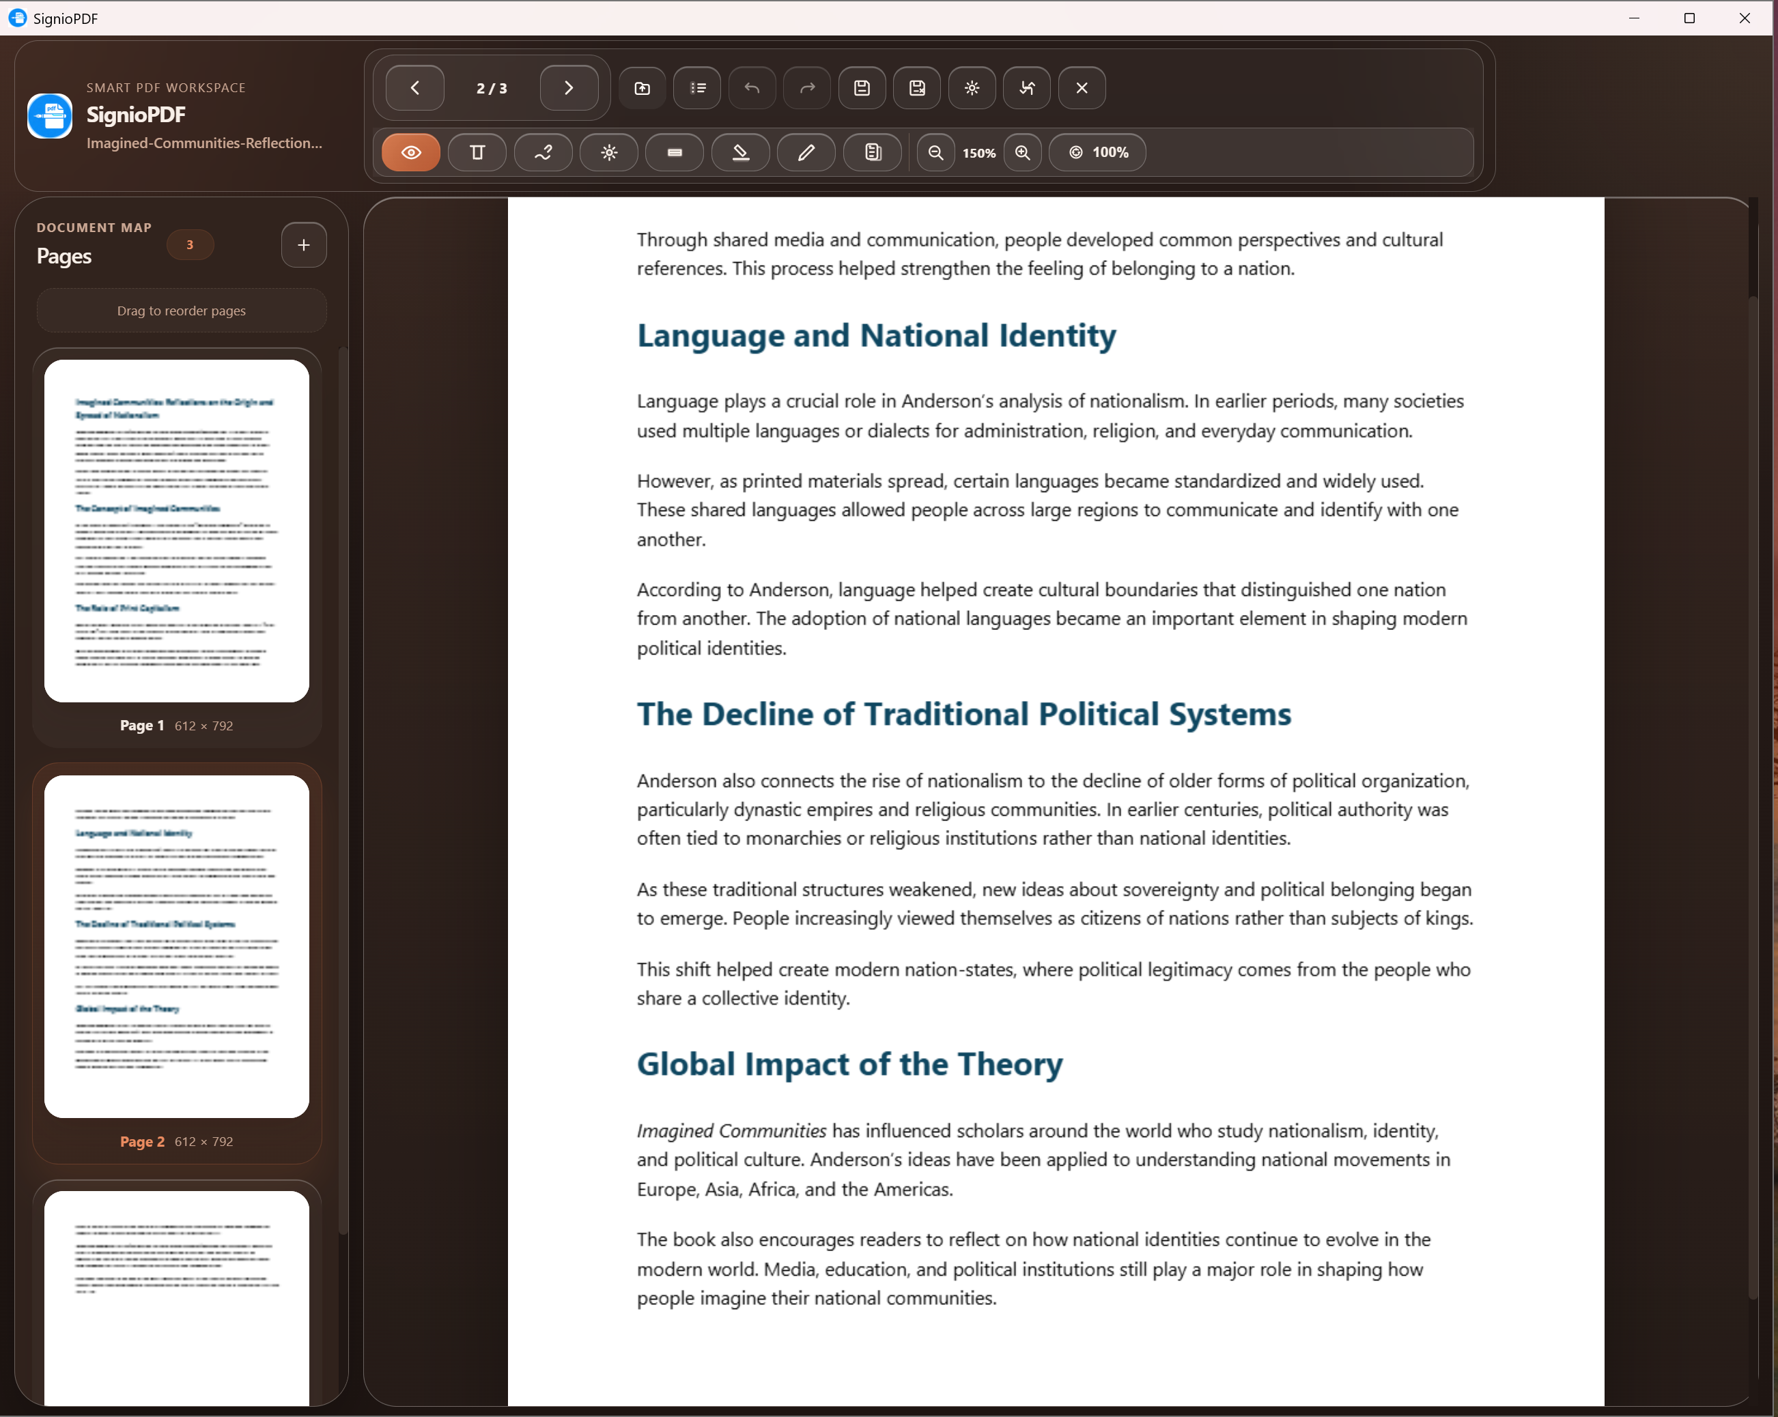Select the highlighter tool

click(741, 152)
